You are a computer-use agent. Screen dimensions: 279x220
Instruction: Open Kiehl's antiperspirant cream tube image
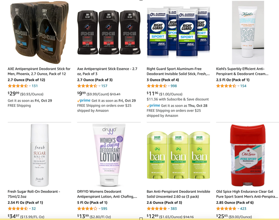[248, 32]
